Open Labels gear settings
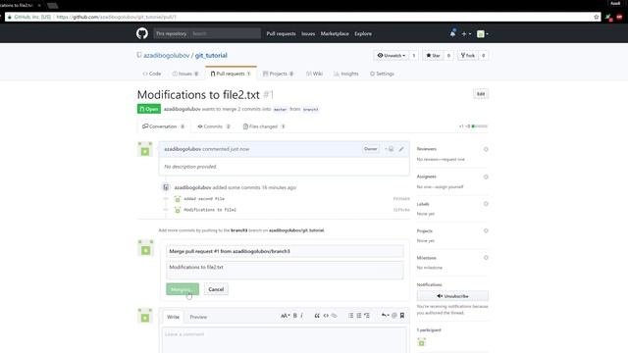Screen dimensions: 628x353 coord(486,204)
